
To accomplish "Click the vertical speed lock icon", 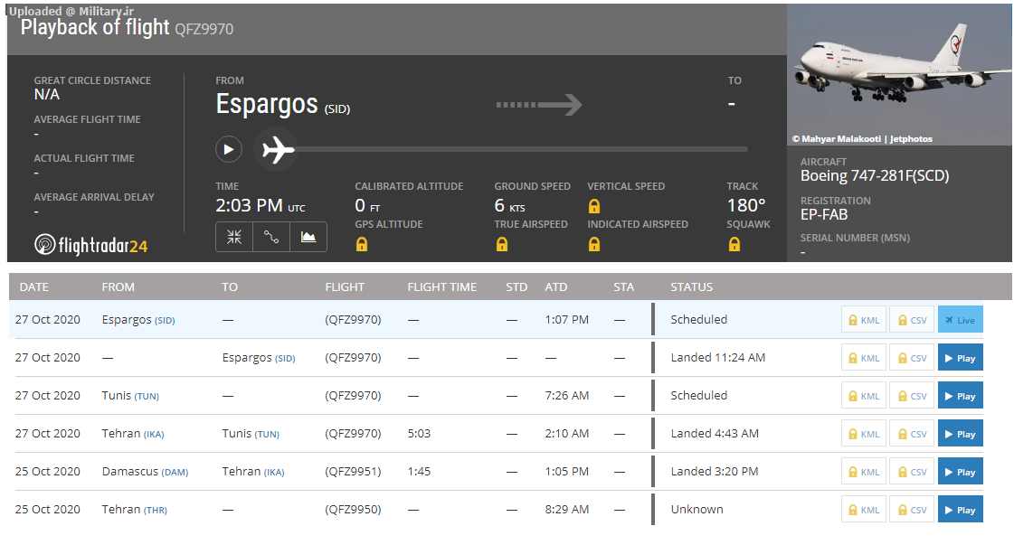I will point(594,206).
